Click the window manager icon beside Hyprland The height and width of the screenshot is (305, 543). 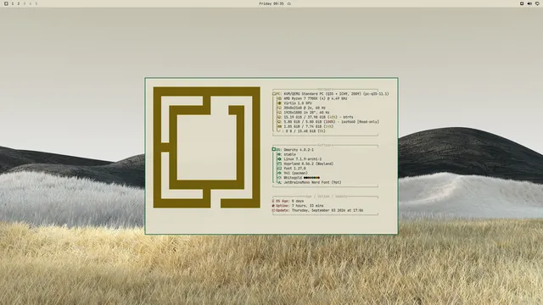point(279,164)
